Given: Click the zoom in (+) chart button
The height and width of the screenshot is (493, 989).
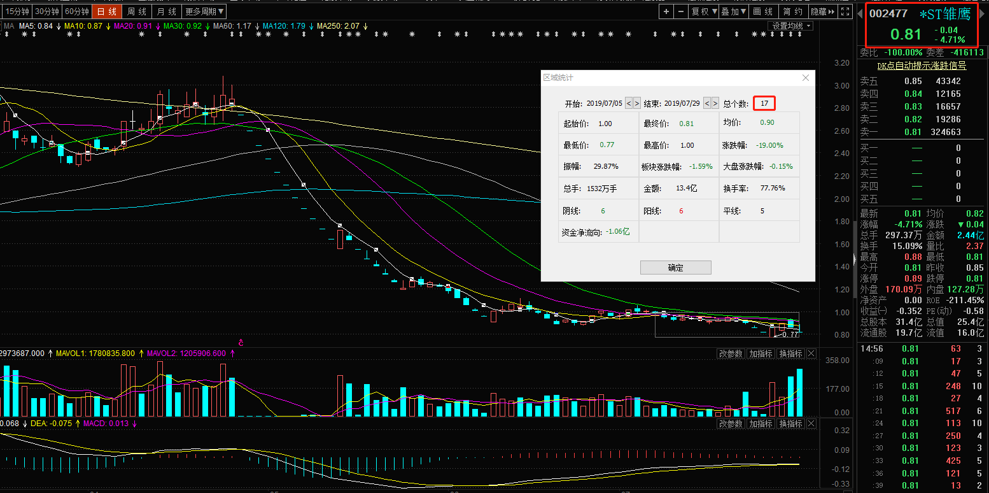Looking at the screenshot, I should click(x=666, y=11).
